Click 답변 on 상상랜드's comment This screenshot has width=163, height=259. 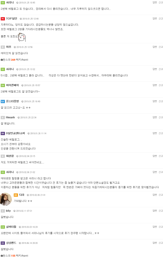pyautogui.click(x=155, y=243)
